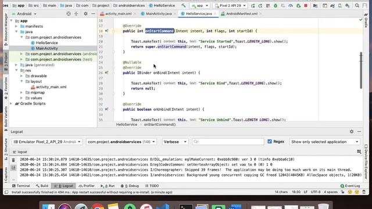
Task: Select HelloService in the project tree
Action: (x=46, y=42)
